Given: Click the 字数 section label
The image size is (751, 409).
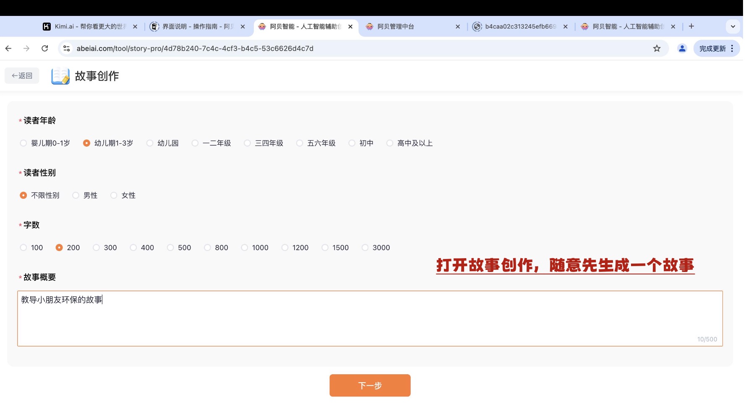Looking at the screenshot, I should point(31,225).
